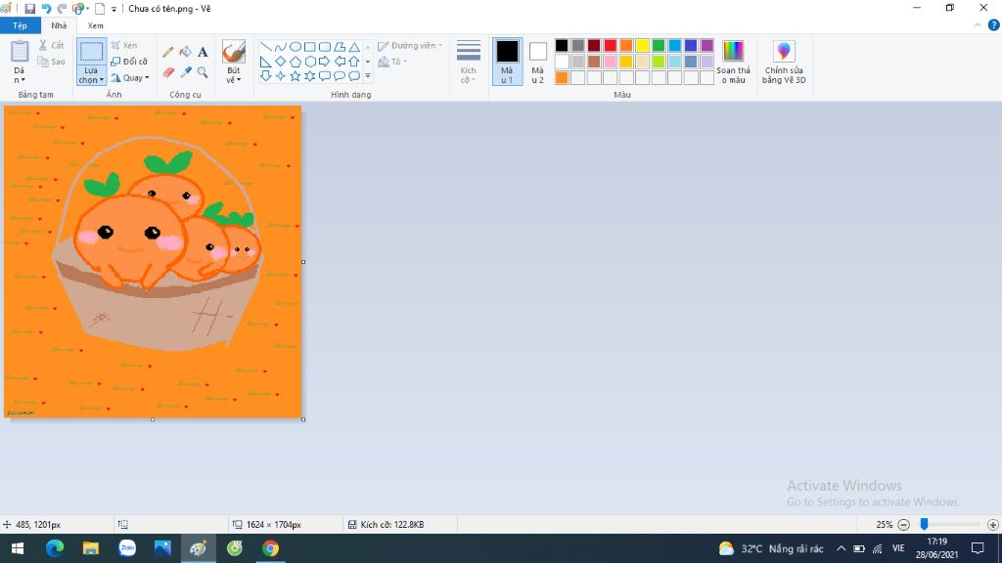Click the Undo arrow icon

click(x=45, y=9)
